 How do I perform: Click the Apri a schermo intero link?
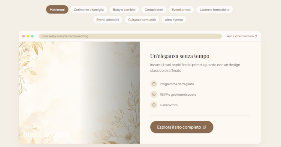point(242,36)
